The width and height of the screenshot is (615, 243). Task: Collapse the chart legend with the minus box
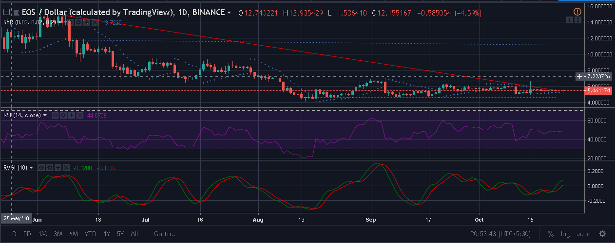7,12
